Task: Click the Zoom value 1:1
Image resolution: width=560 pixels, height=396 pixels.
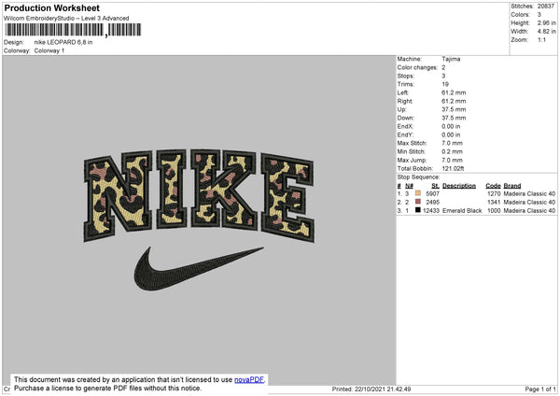Action: tap(541, 40)
